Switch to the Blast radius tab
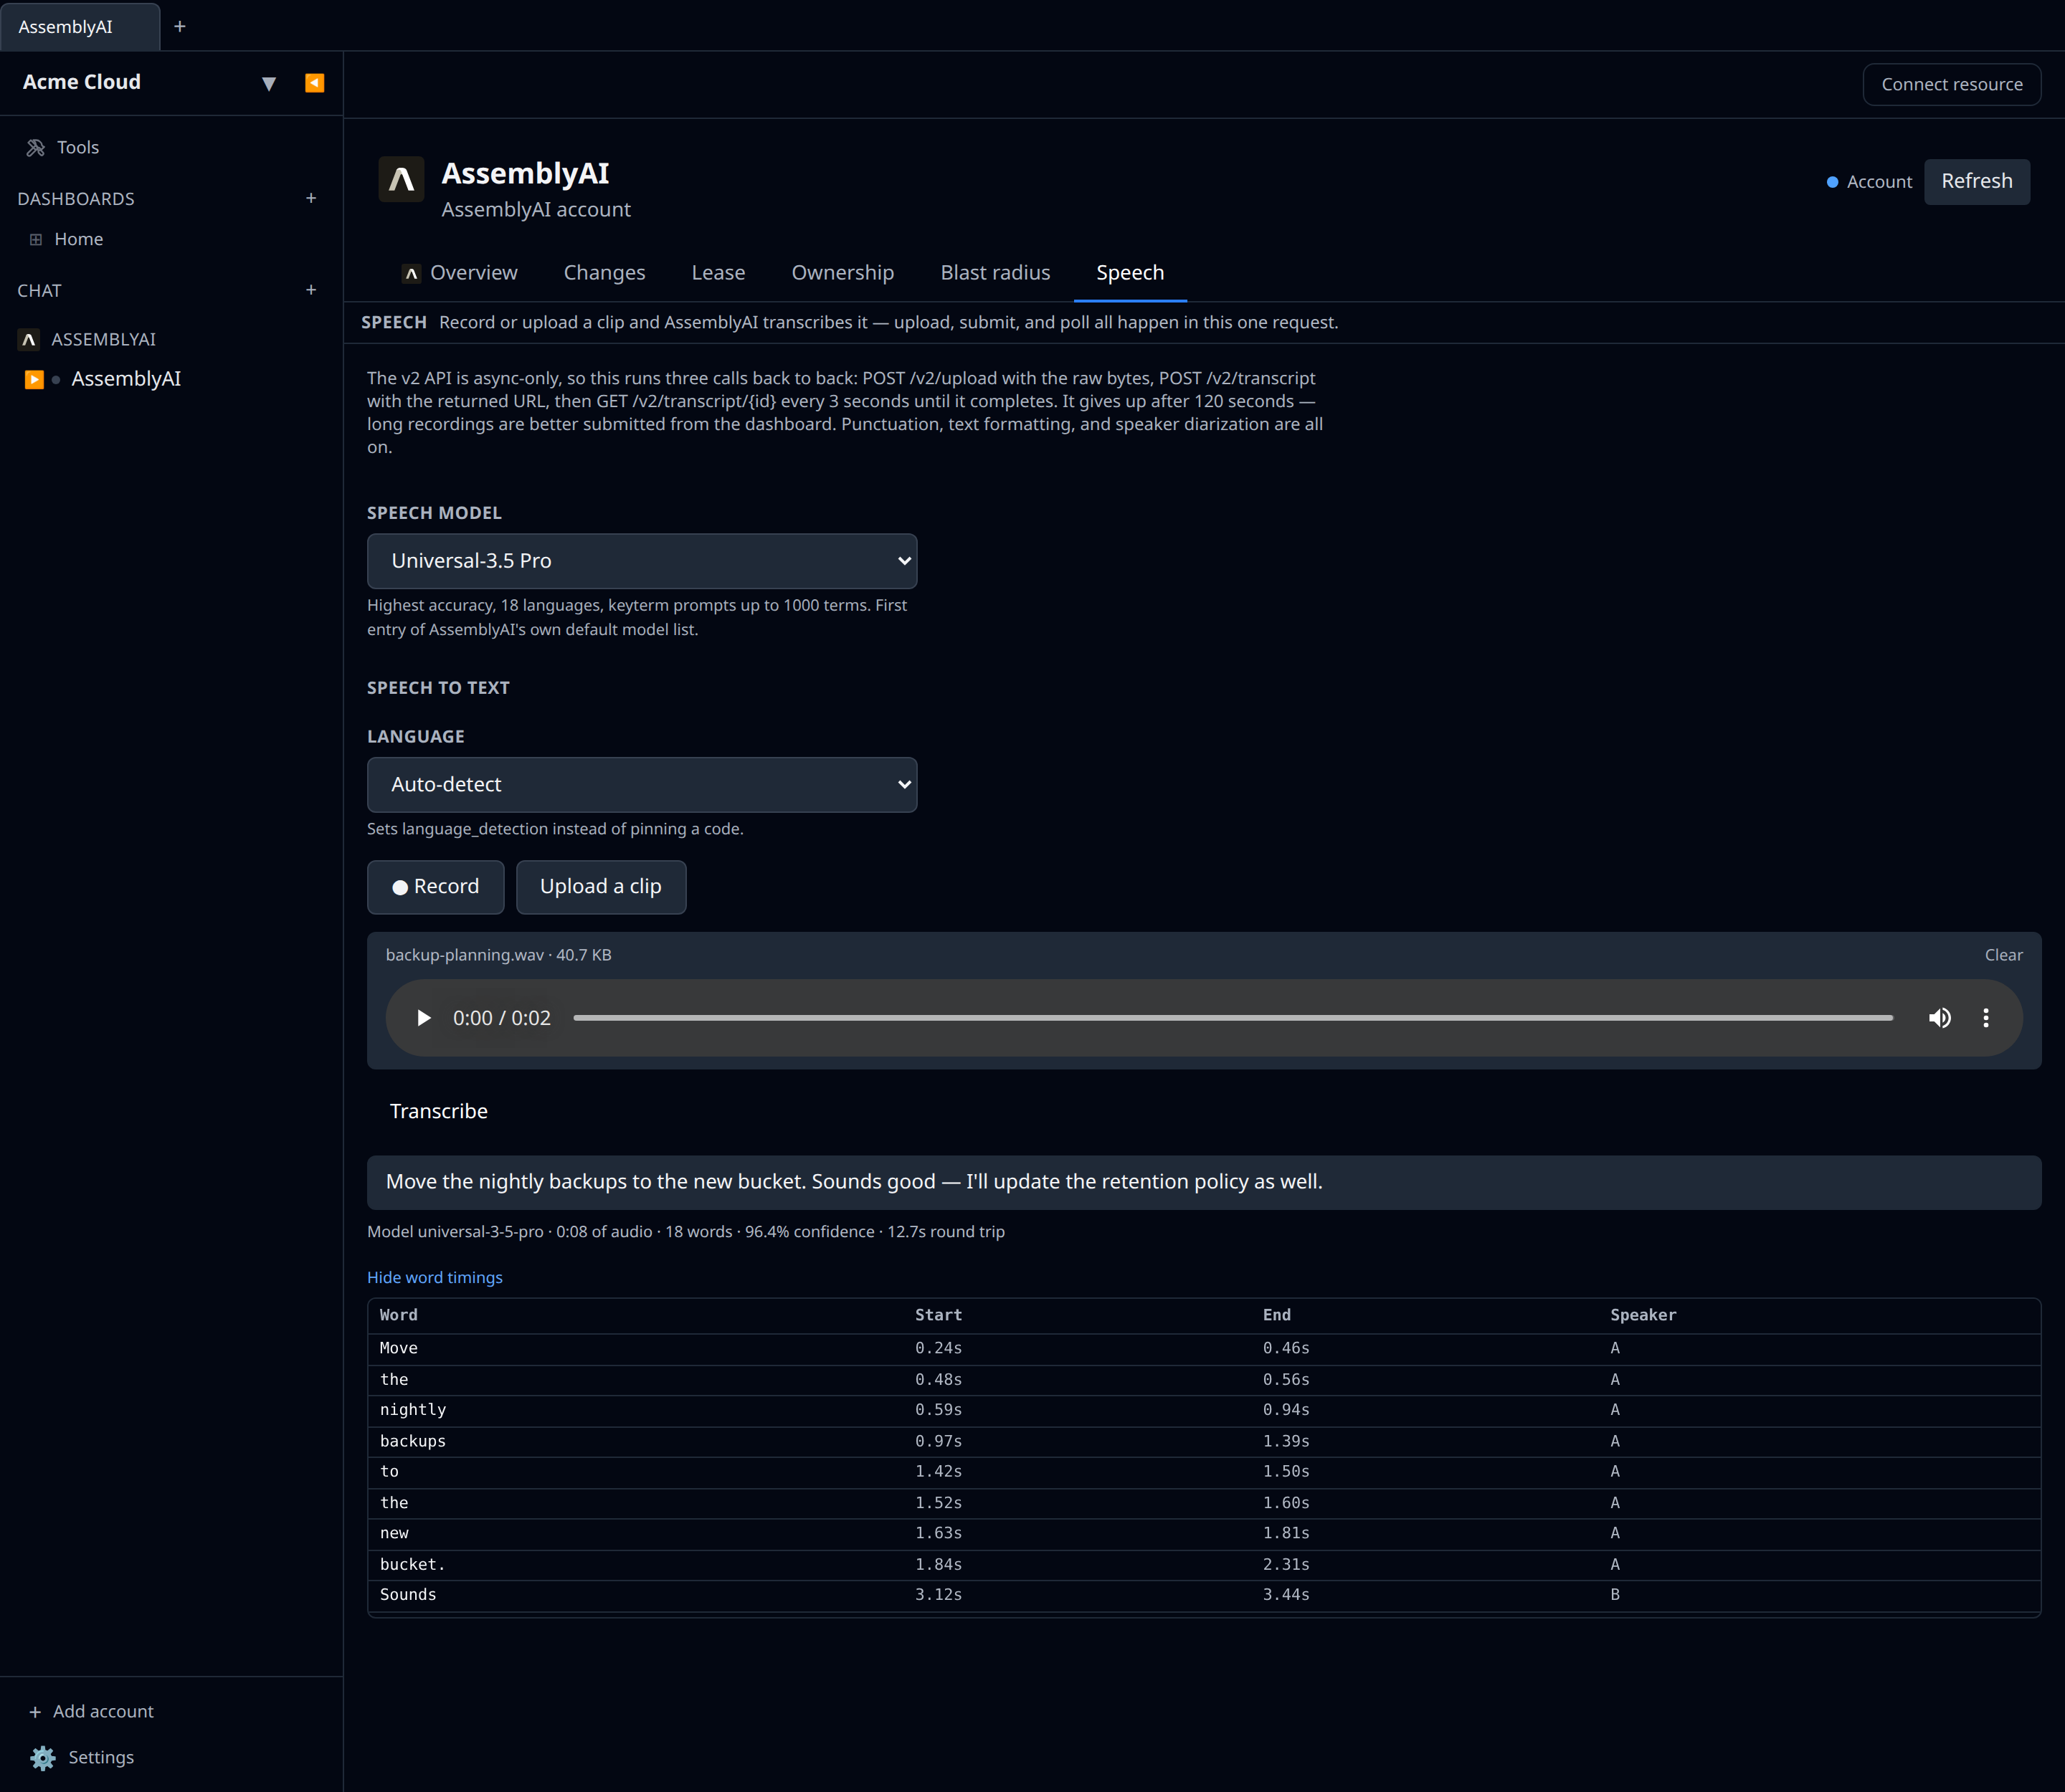This screenshot has width=2065, height=1792. tap(994, 273)
